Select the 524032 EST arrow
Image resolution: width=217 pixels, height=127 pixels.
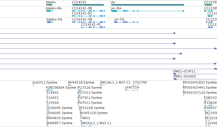[x=47, y=100]
